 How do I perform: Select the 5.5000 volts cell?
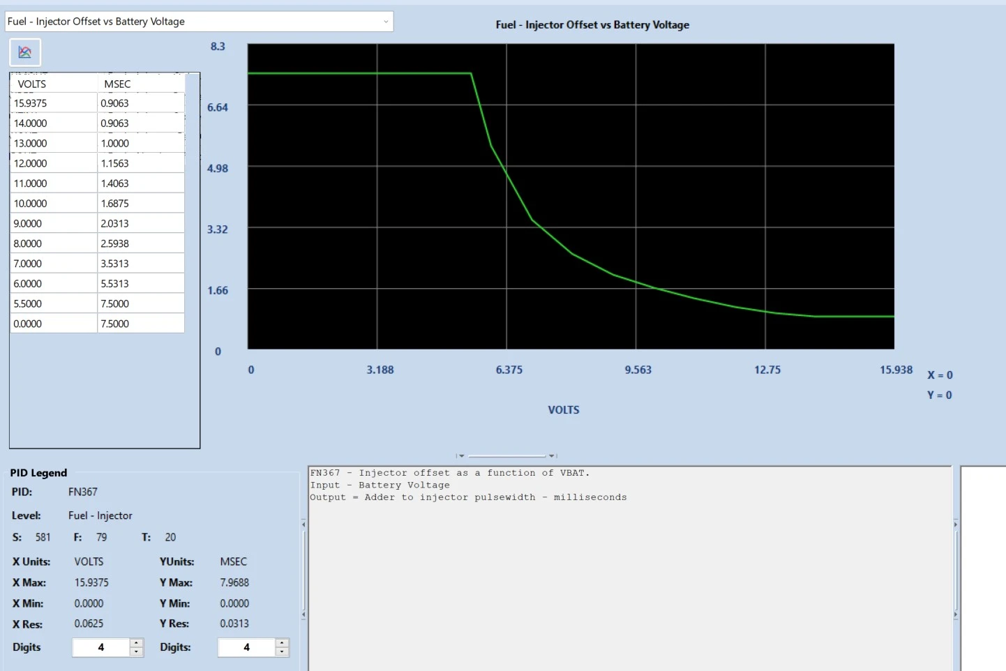(54, 304)
